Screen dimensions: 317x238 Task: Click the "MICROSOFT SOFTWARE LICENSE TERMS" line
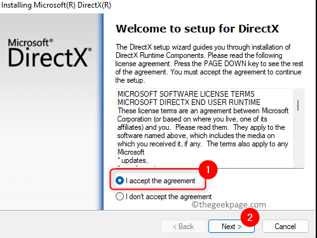pos(186,94)
